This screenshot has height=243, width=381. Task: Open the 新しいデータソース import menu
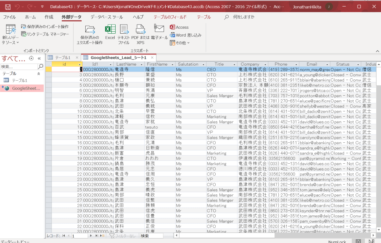click(10, 35)
